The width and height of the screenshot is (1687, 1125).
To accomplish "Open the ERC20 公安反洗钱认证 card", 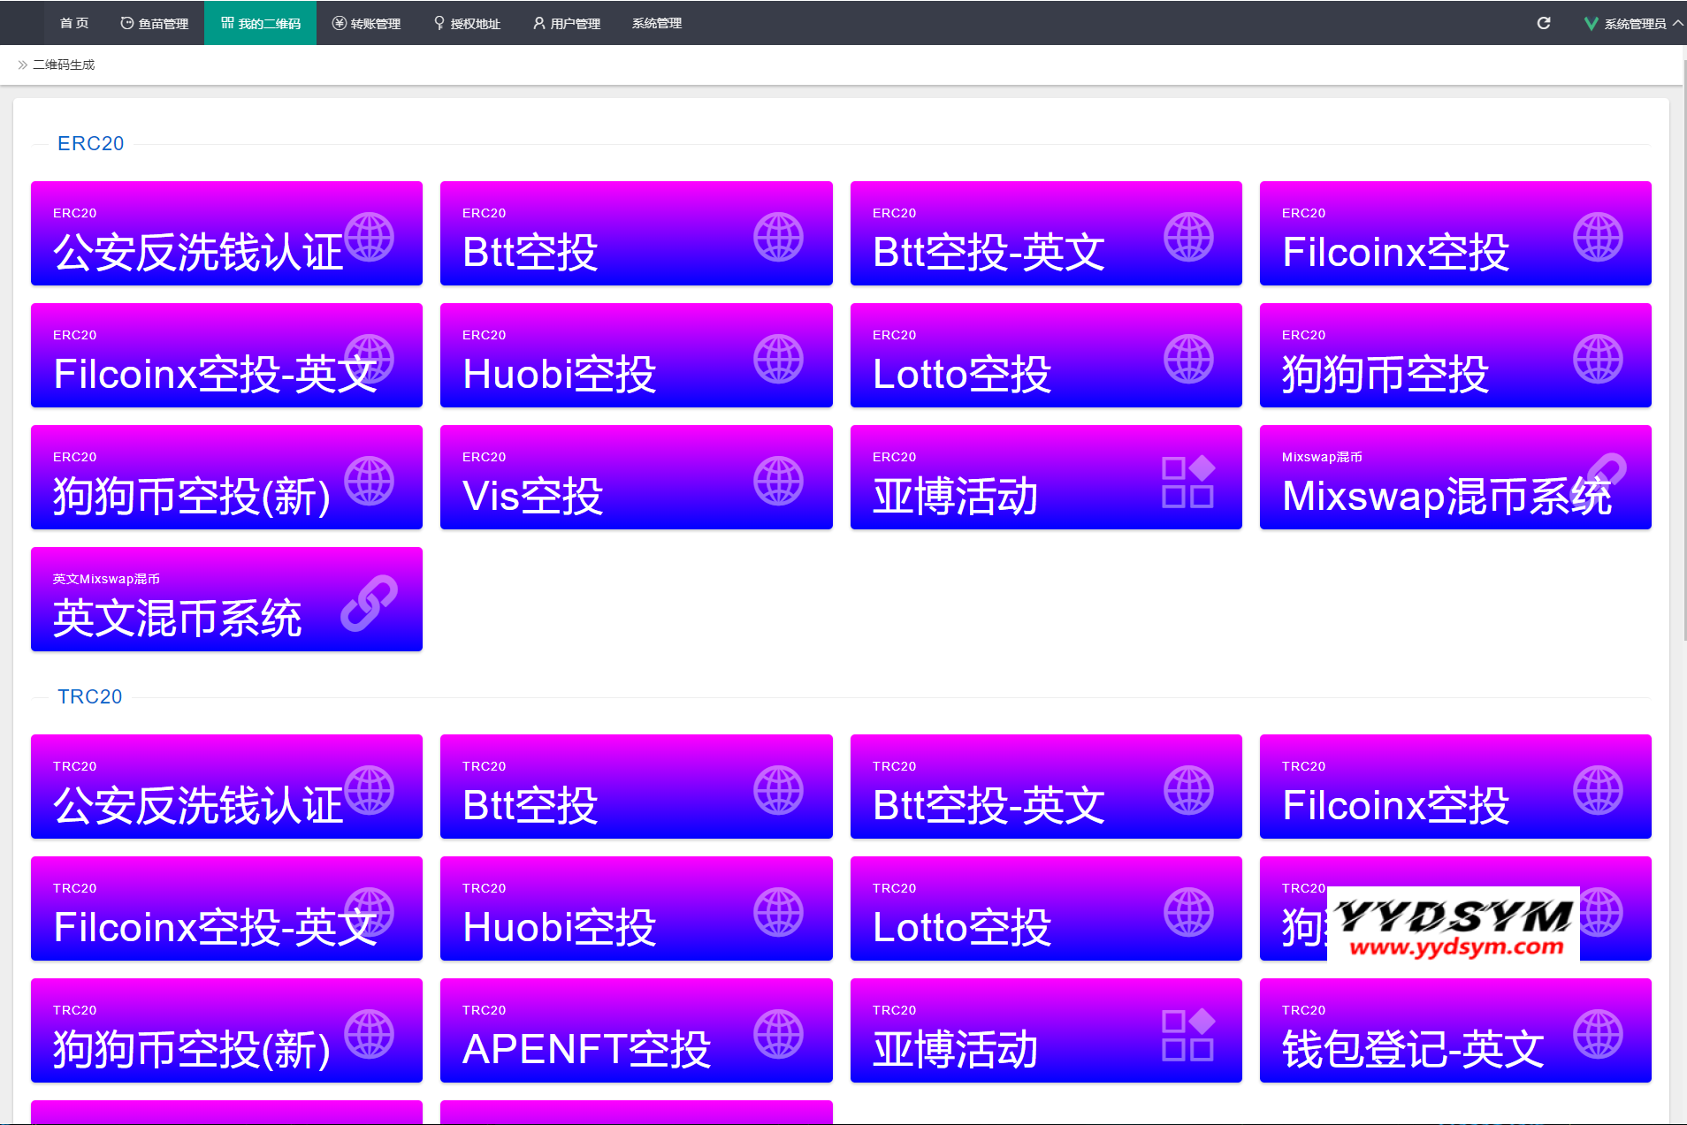I will pyautogui.click(x=226, y=233).
